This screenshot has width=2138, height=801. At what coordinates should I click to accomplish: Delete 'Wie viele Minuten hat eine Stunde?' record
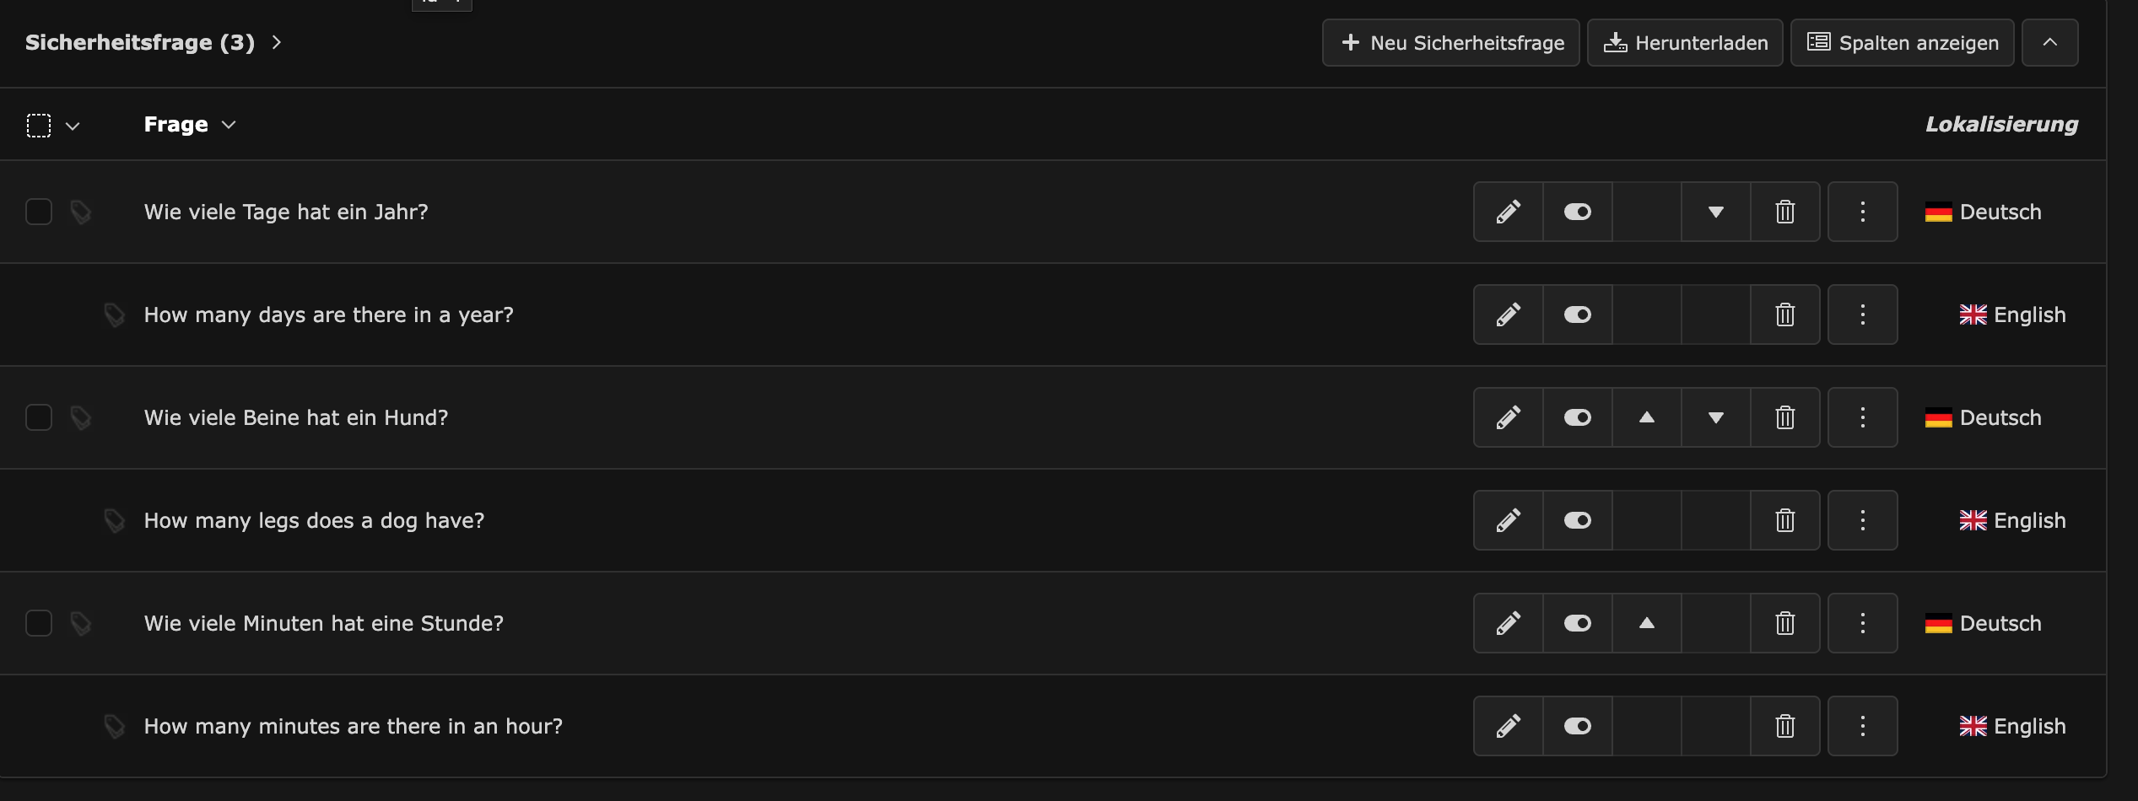click(x=1784, y=623)
